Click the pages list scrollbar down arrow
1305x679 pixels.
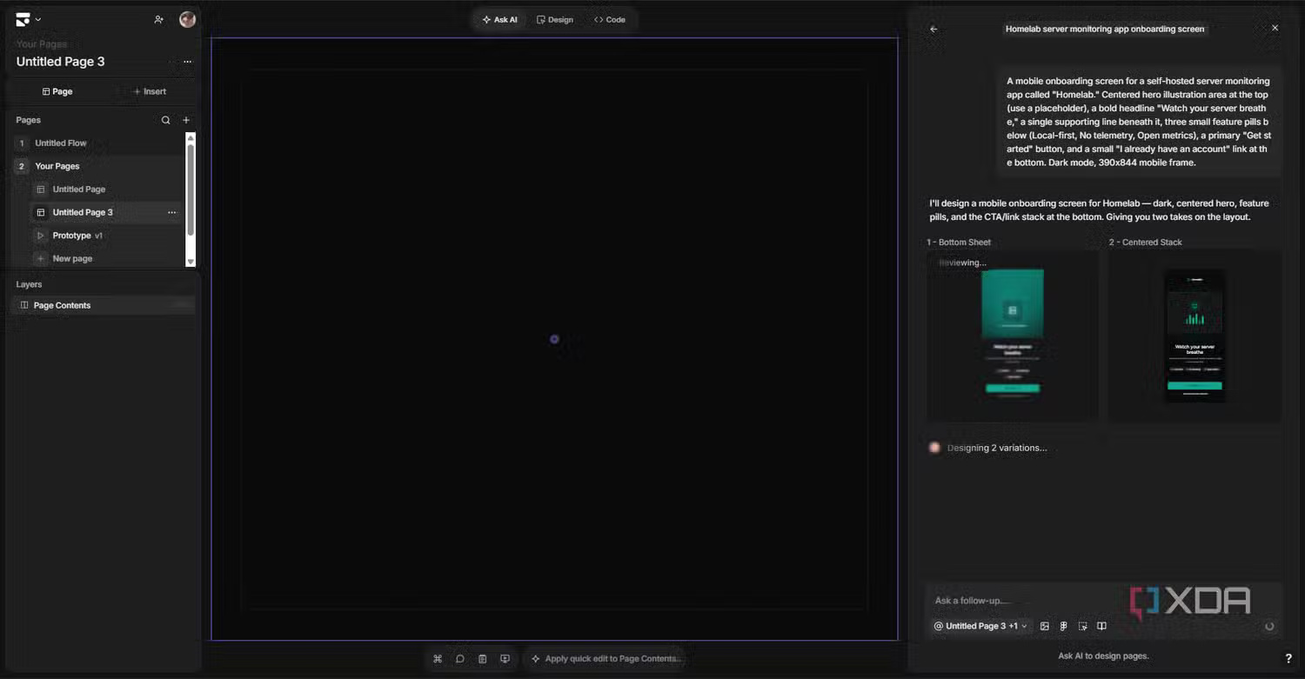click(191, 262)
